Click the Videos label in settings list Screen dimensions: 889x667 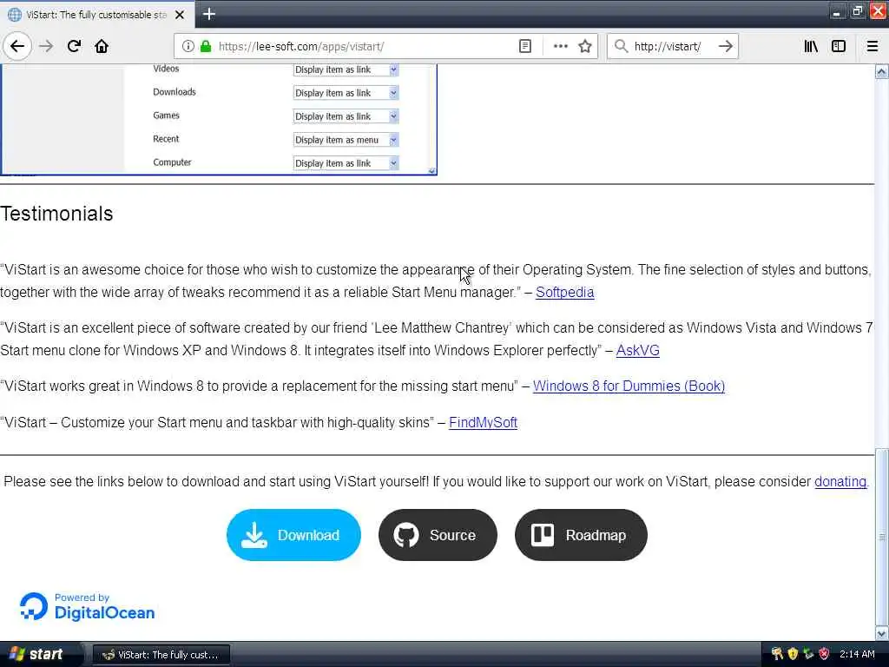166,69
